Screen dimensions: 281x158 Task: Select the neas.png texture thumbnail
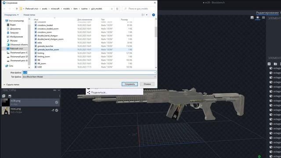pos(6,110)
